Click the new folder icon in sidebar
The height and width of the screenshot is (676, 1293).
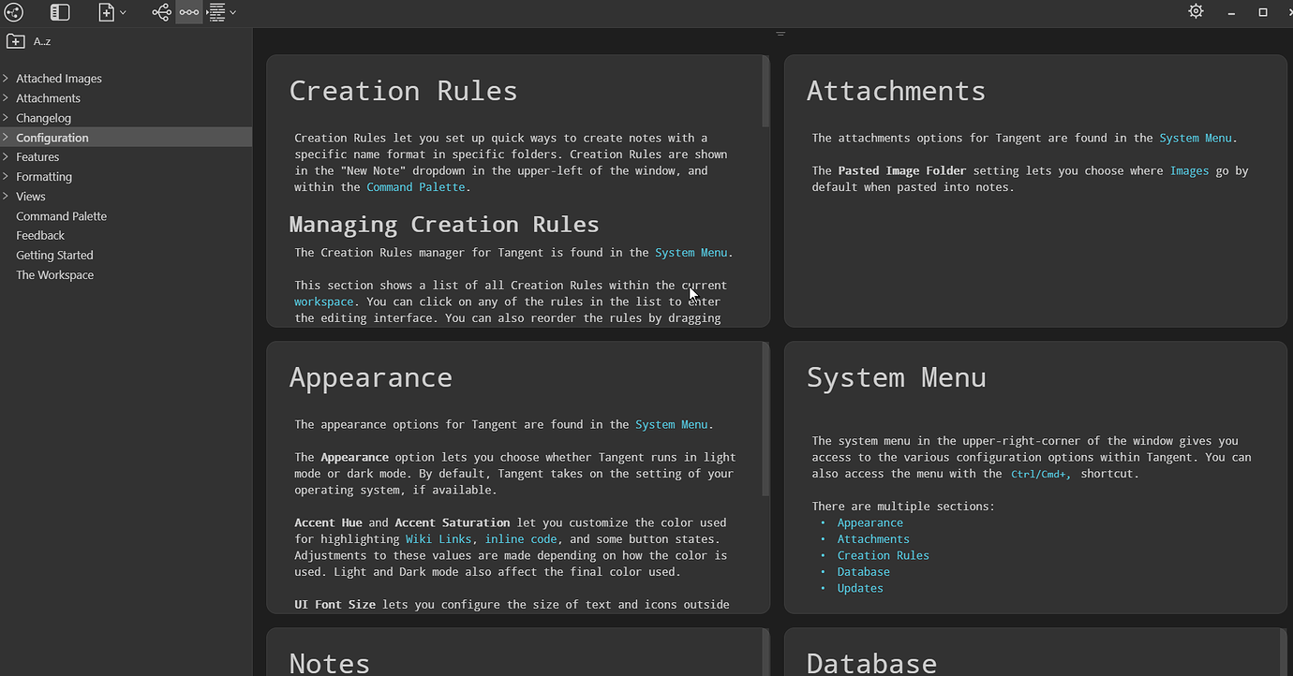click(x=15, y=41)
